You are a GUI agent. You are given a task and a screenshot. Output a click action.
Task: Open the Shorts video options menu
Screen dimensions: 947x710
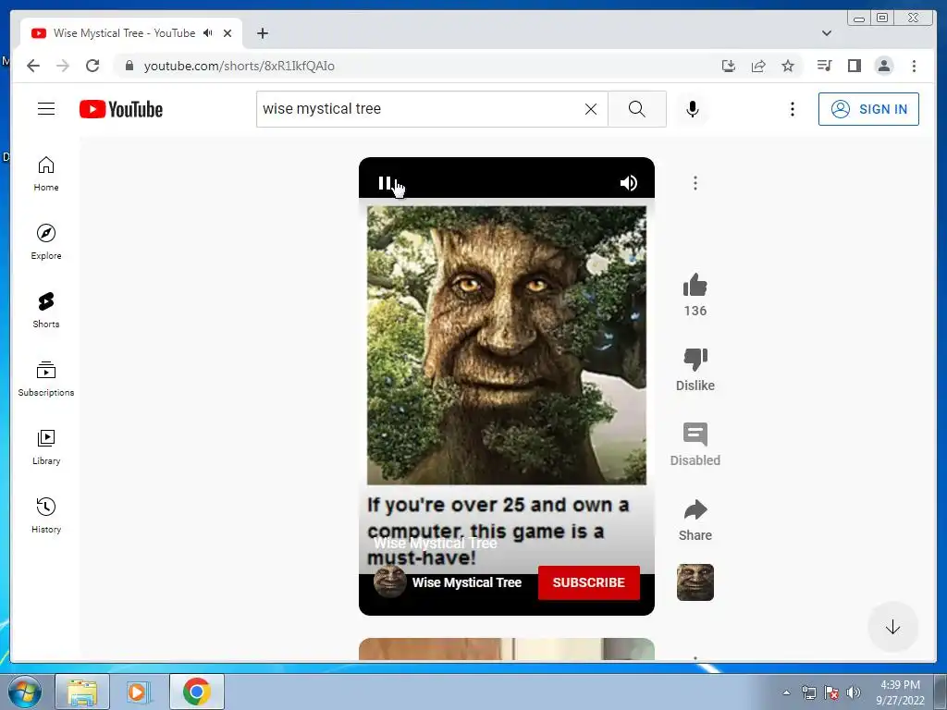point(695,183)
